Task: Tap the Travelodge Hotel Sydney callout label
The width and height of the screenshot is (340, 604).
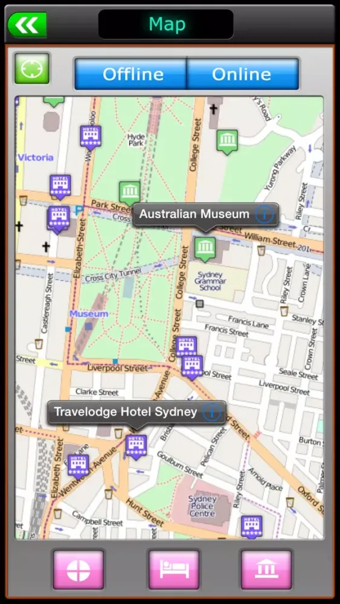Action: click(126, 412)
